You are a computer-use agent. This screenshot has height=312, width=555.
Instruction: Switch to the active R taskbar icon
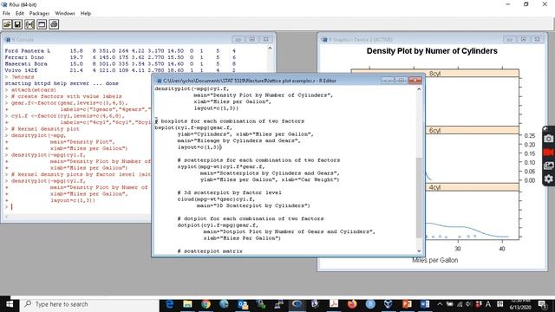click(x=297, y=304)
